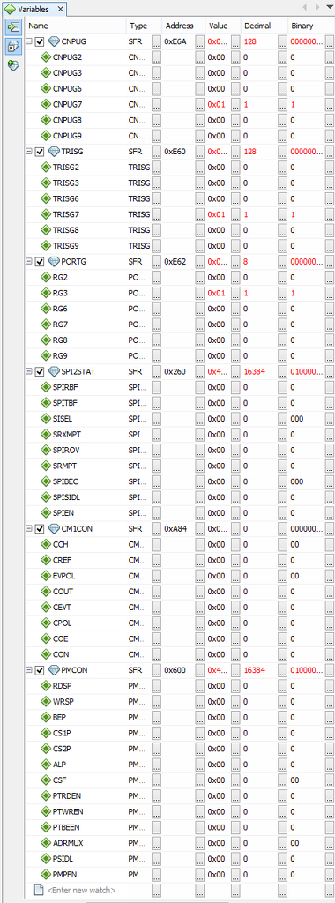Uncheck the CM1CON watch checkbox
335x903 pixels.
coord(40,528)
